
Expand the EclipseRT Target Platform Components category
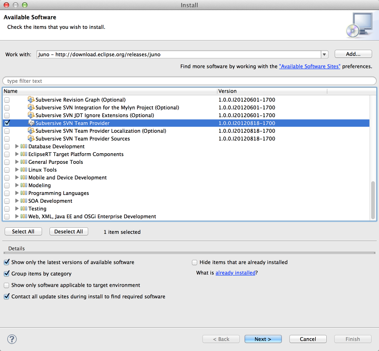[17, 154]
